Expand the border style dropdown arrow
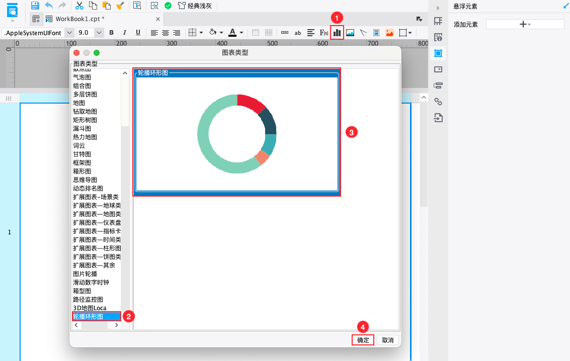 tap(201, 33)
